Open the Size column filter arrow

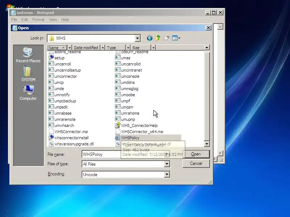click(153, 48)
